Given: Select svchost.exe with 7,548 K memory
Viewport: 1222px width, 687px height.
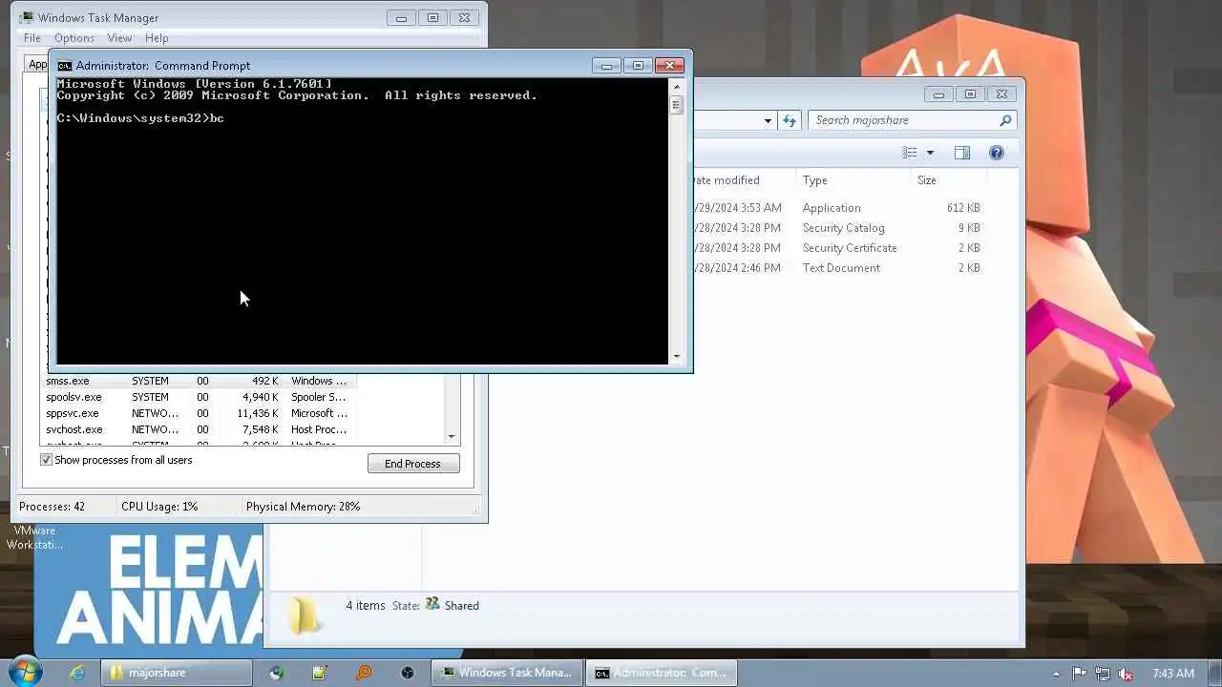Looking at the screenshot, I should click(198, 429).
